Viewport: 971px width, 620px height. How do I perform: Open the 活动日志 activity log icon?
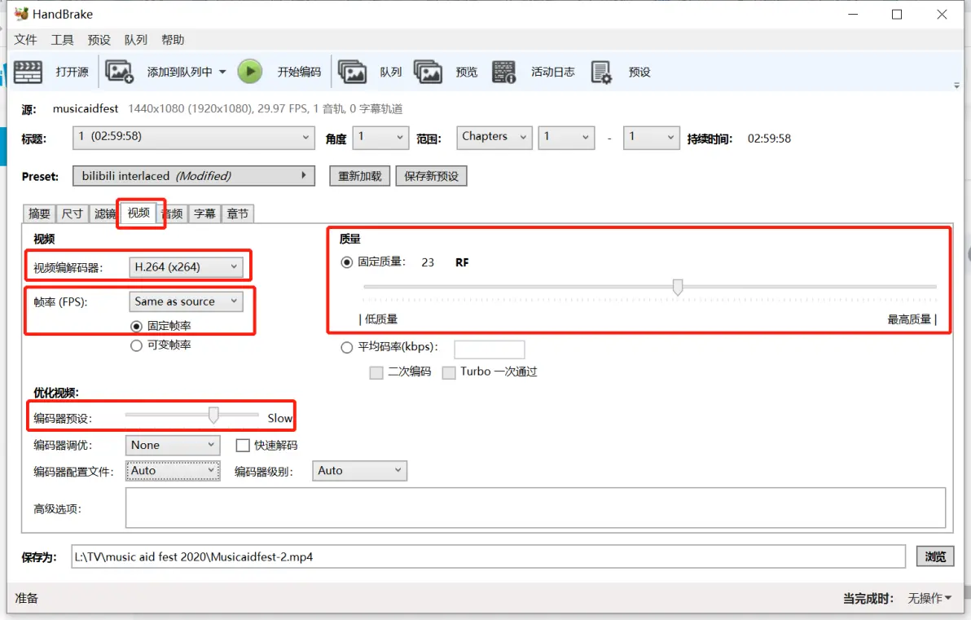coord(504,72)
